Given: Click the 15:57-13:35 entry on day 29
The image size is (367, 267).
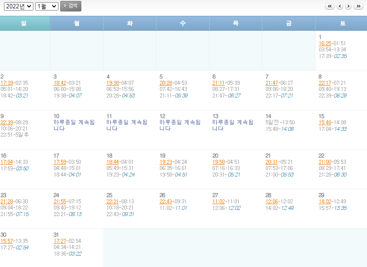Looking at the screenshot, I should [x=333, y=208].
